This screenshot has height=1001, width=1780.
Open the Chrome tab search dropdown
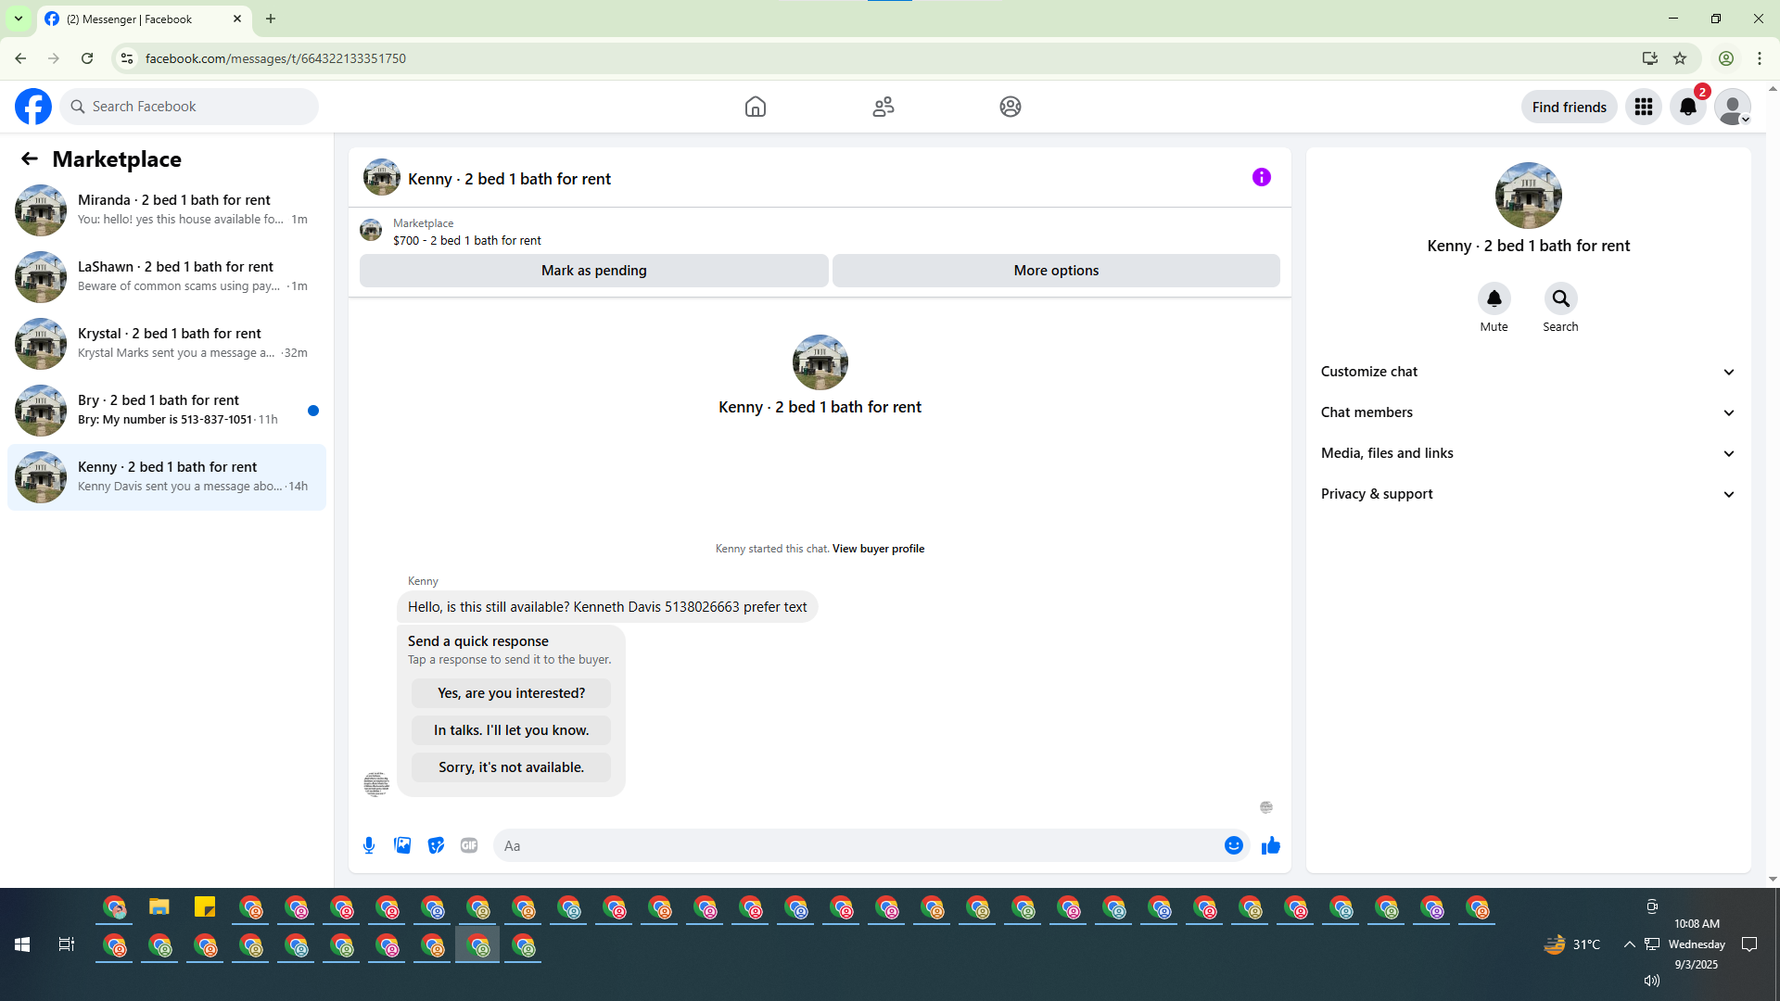point(19,19)
